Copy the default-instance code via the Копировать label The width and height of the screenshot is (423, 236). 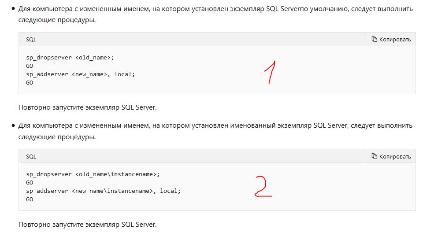click(x=395, y=39)
